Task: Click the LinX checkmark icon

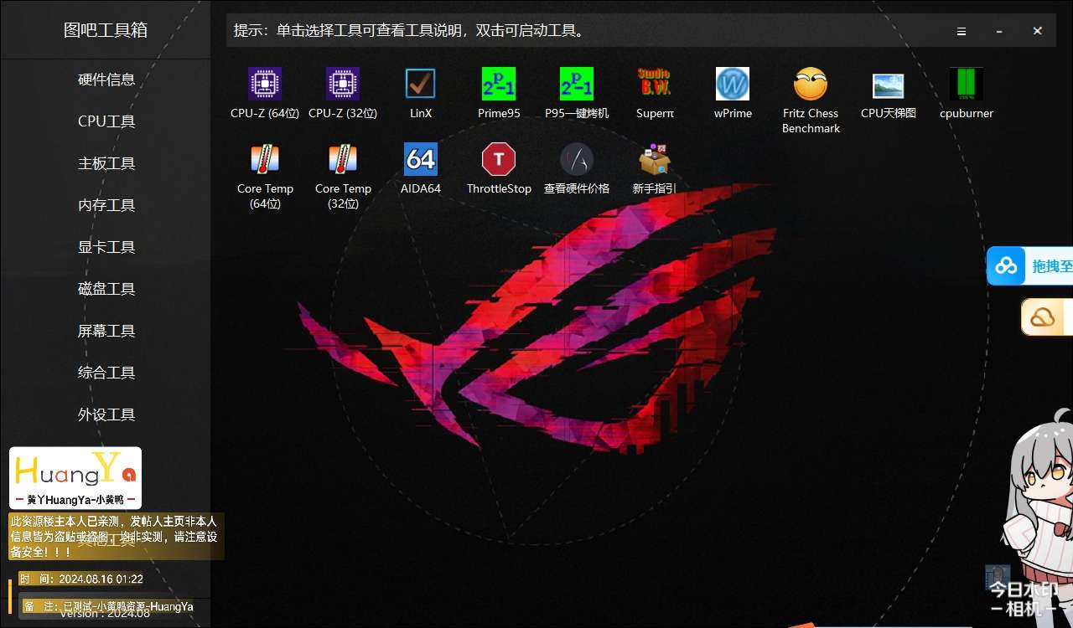Action: (x=420, y=85)
